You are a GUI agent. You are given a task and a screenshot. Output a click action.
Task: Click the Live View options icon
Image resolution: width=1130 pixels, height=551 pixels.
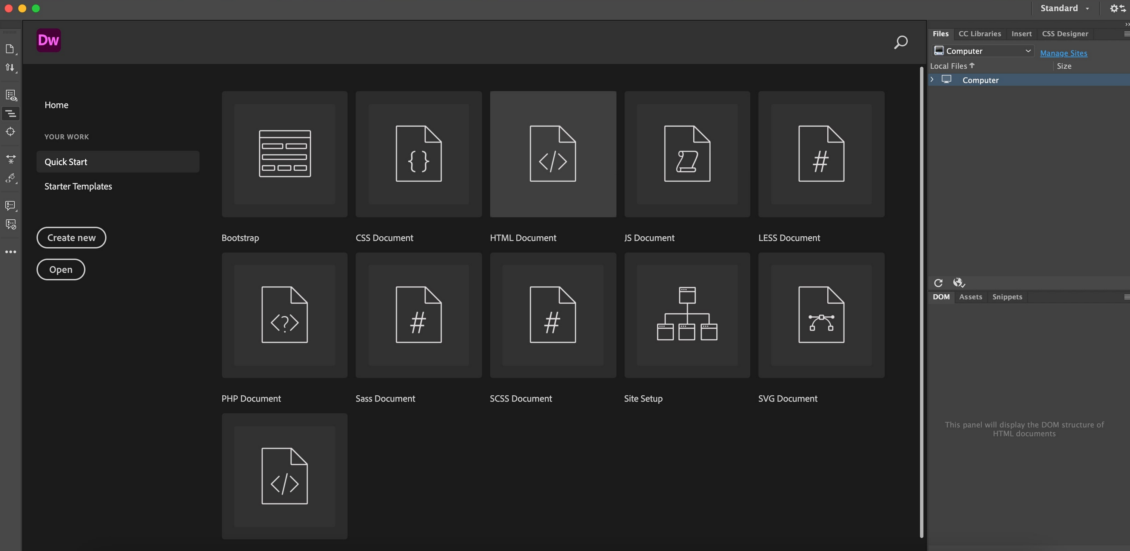[11, 95]
